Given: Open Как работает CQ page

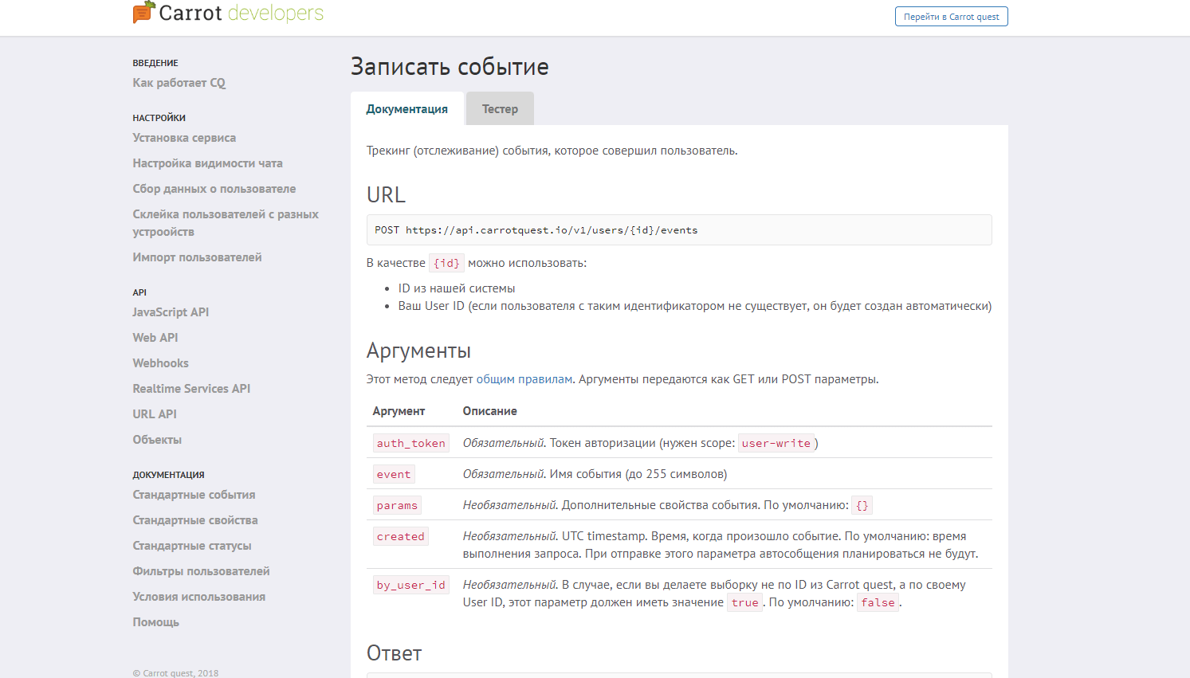Looking at the screenshot, I should [179, 83].
